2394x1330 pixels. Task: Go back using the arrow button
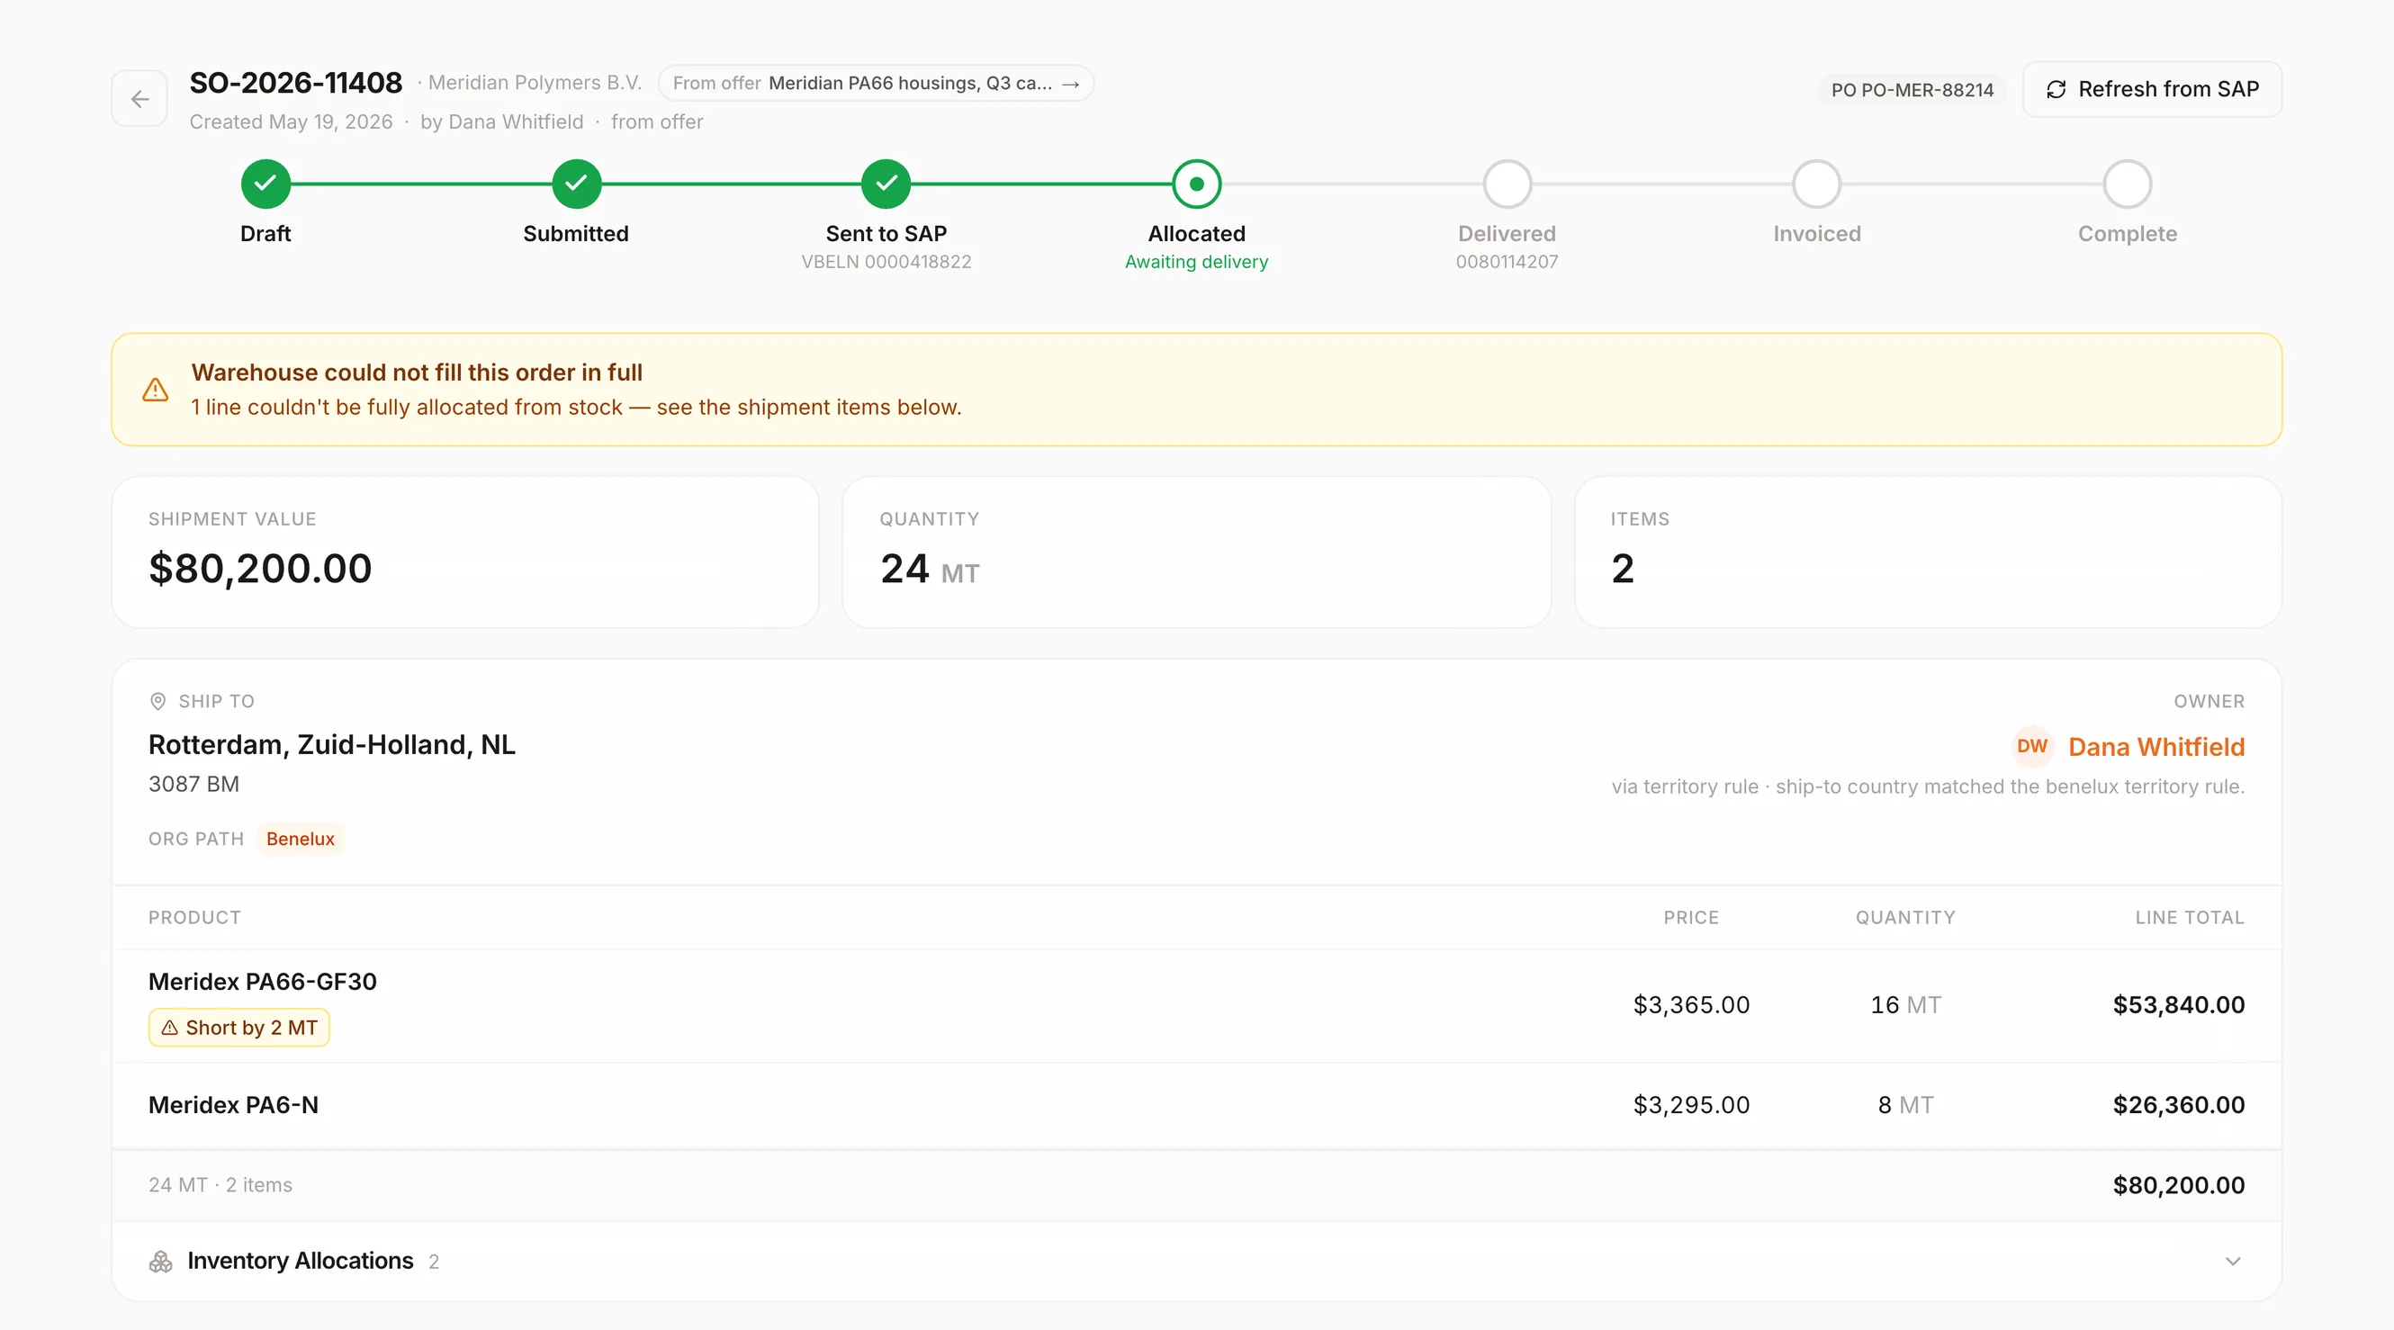click(139, 98)
